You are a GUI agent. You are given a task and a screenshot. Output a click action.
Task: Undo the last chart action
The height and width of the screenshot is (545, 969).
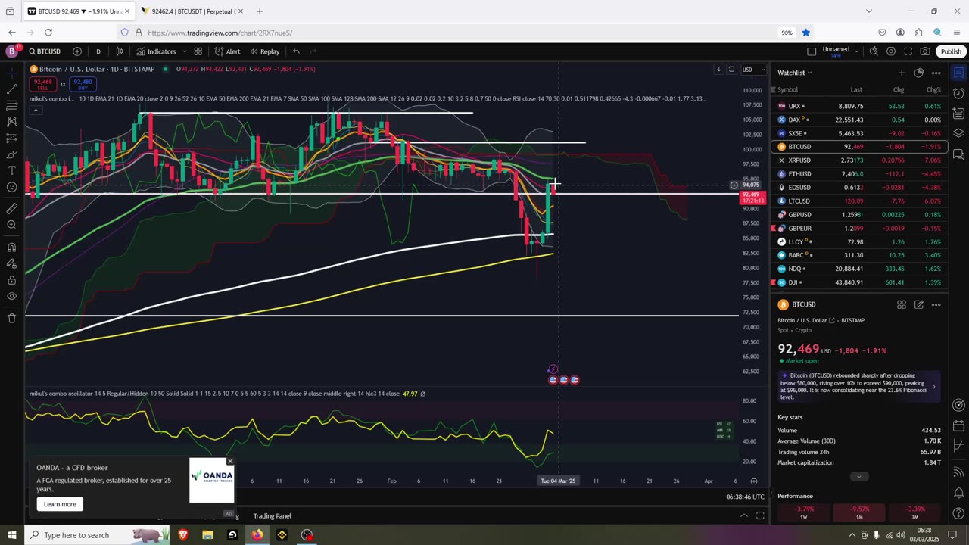(296, 51)
